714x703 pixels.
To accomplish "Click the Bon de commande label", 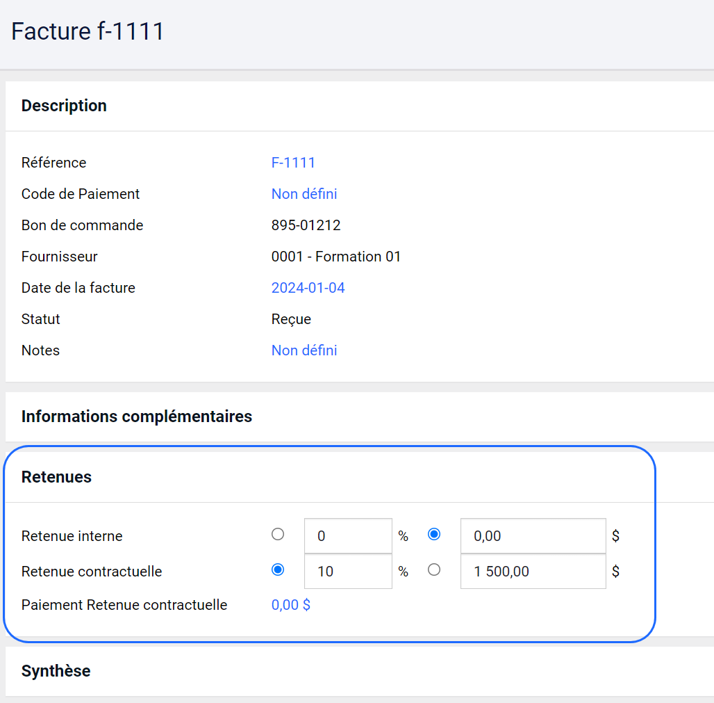I will (83, 225).
